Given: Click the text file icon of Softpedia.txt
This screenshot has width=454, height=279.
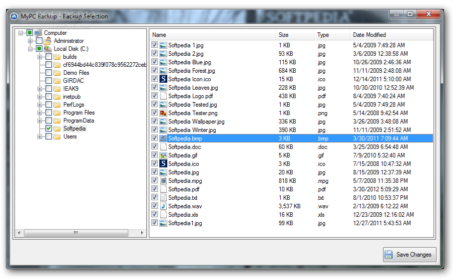Looking at the screenshot, I should click(x=163, y=198).
